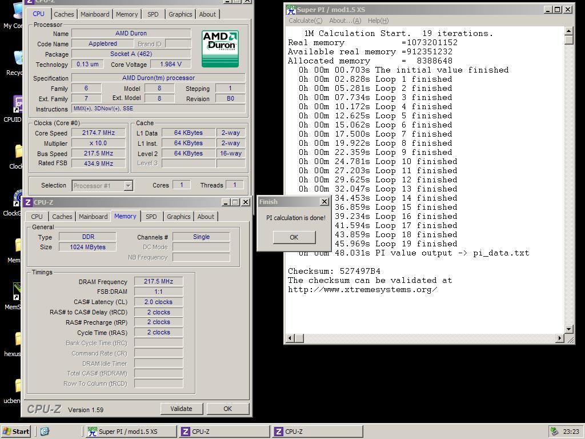Viewport: 585px width, 439px height.
Task: Click the quick launch Internet Explorer icon
Action: [45, 432]
